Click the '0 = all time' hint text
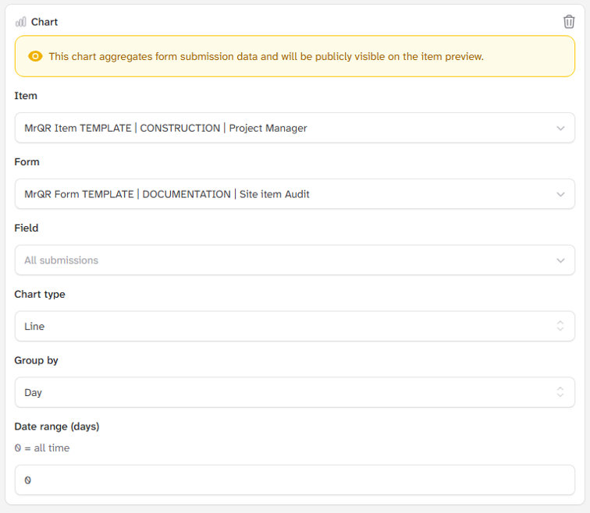The image size is (590, 513). tap(42, 448)
